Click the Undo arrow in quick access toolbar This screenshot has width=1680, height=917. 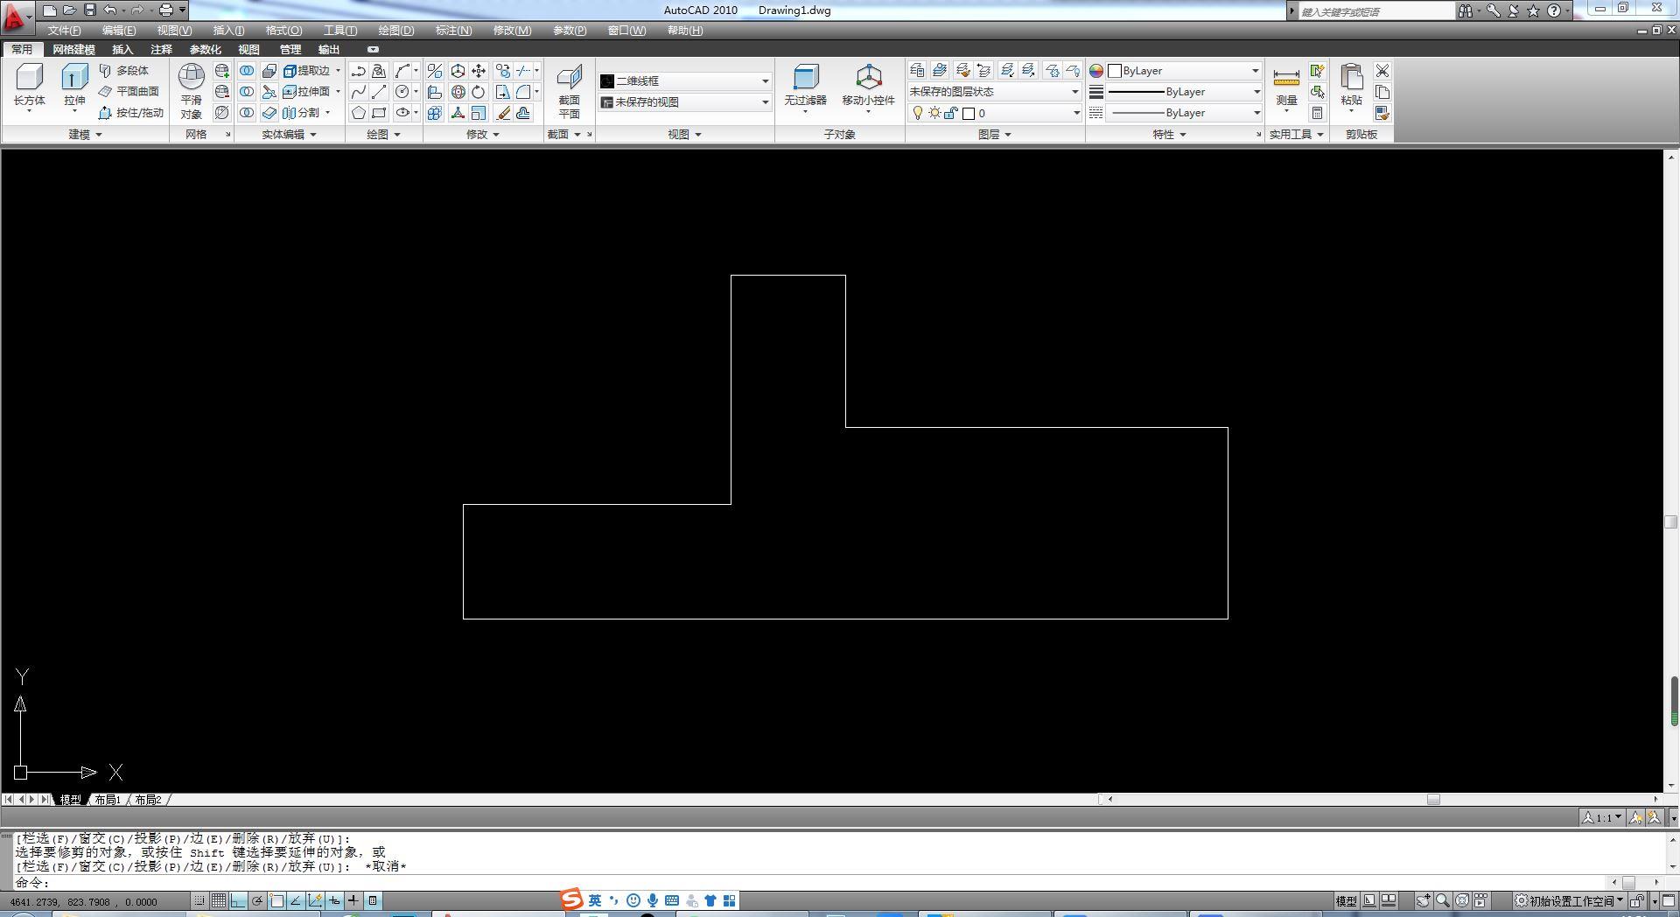tap(109, 10)
